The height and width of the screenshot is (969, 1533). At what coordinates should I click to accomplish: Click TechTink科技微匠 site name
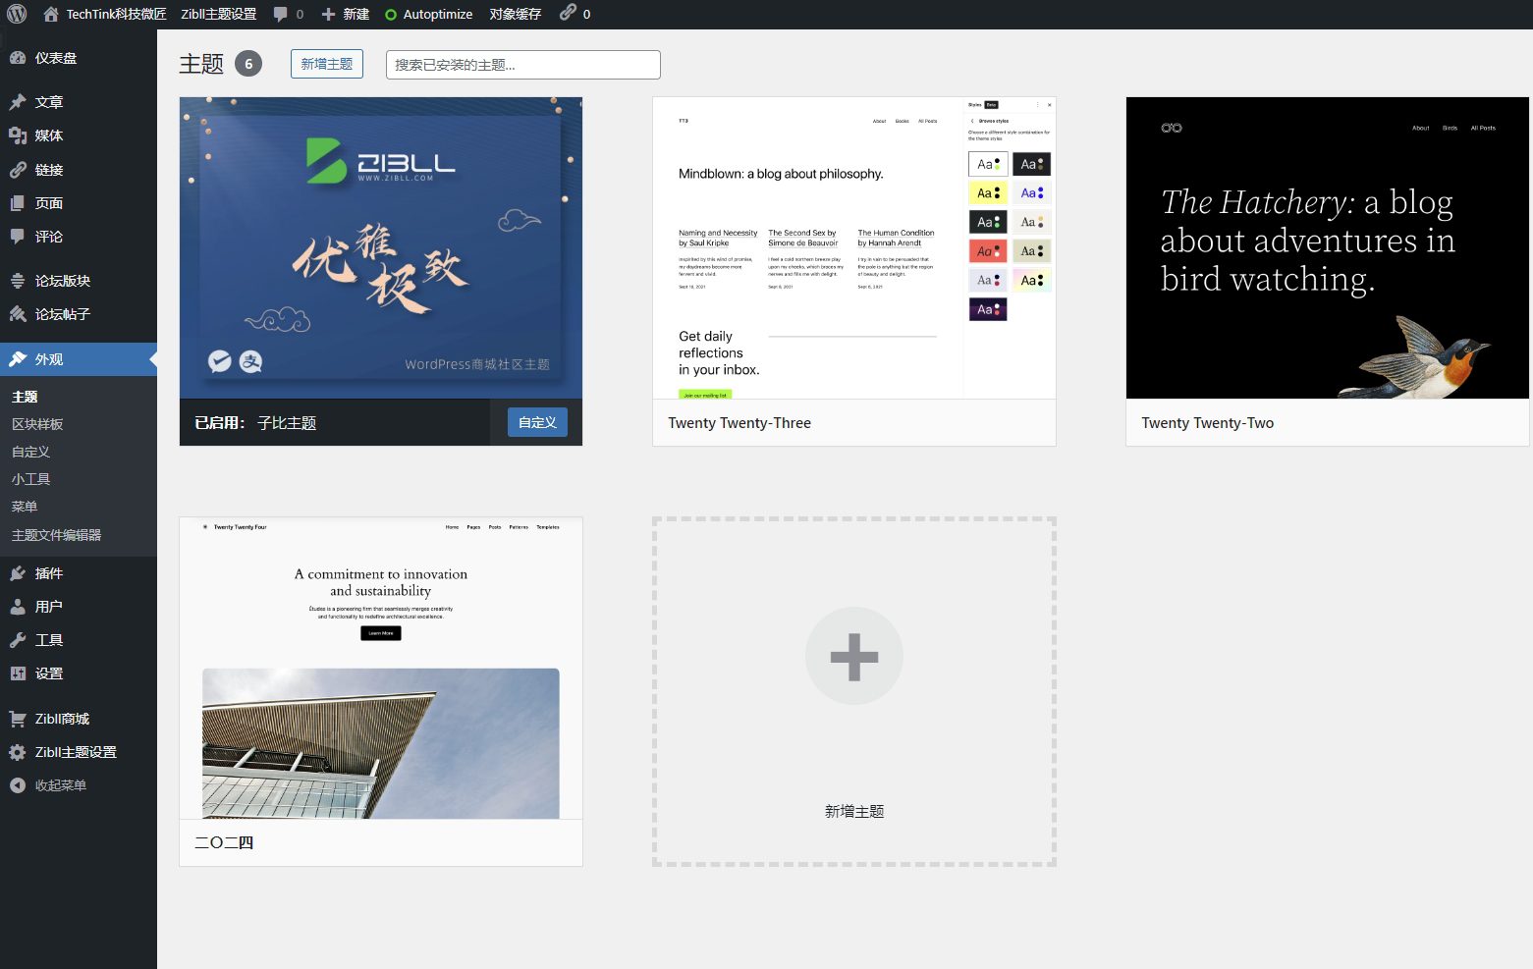(116, 14)
